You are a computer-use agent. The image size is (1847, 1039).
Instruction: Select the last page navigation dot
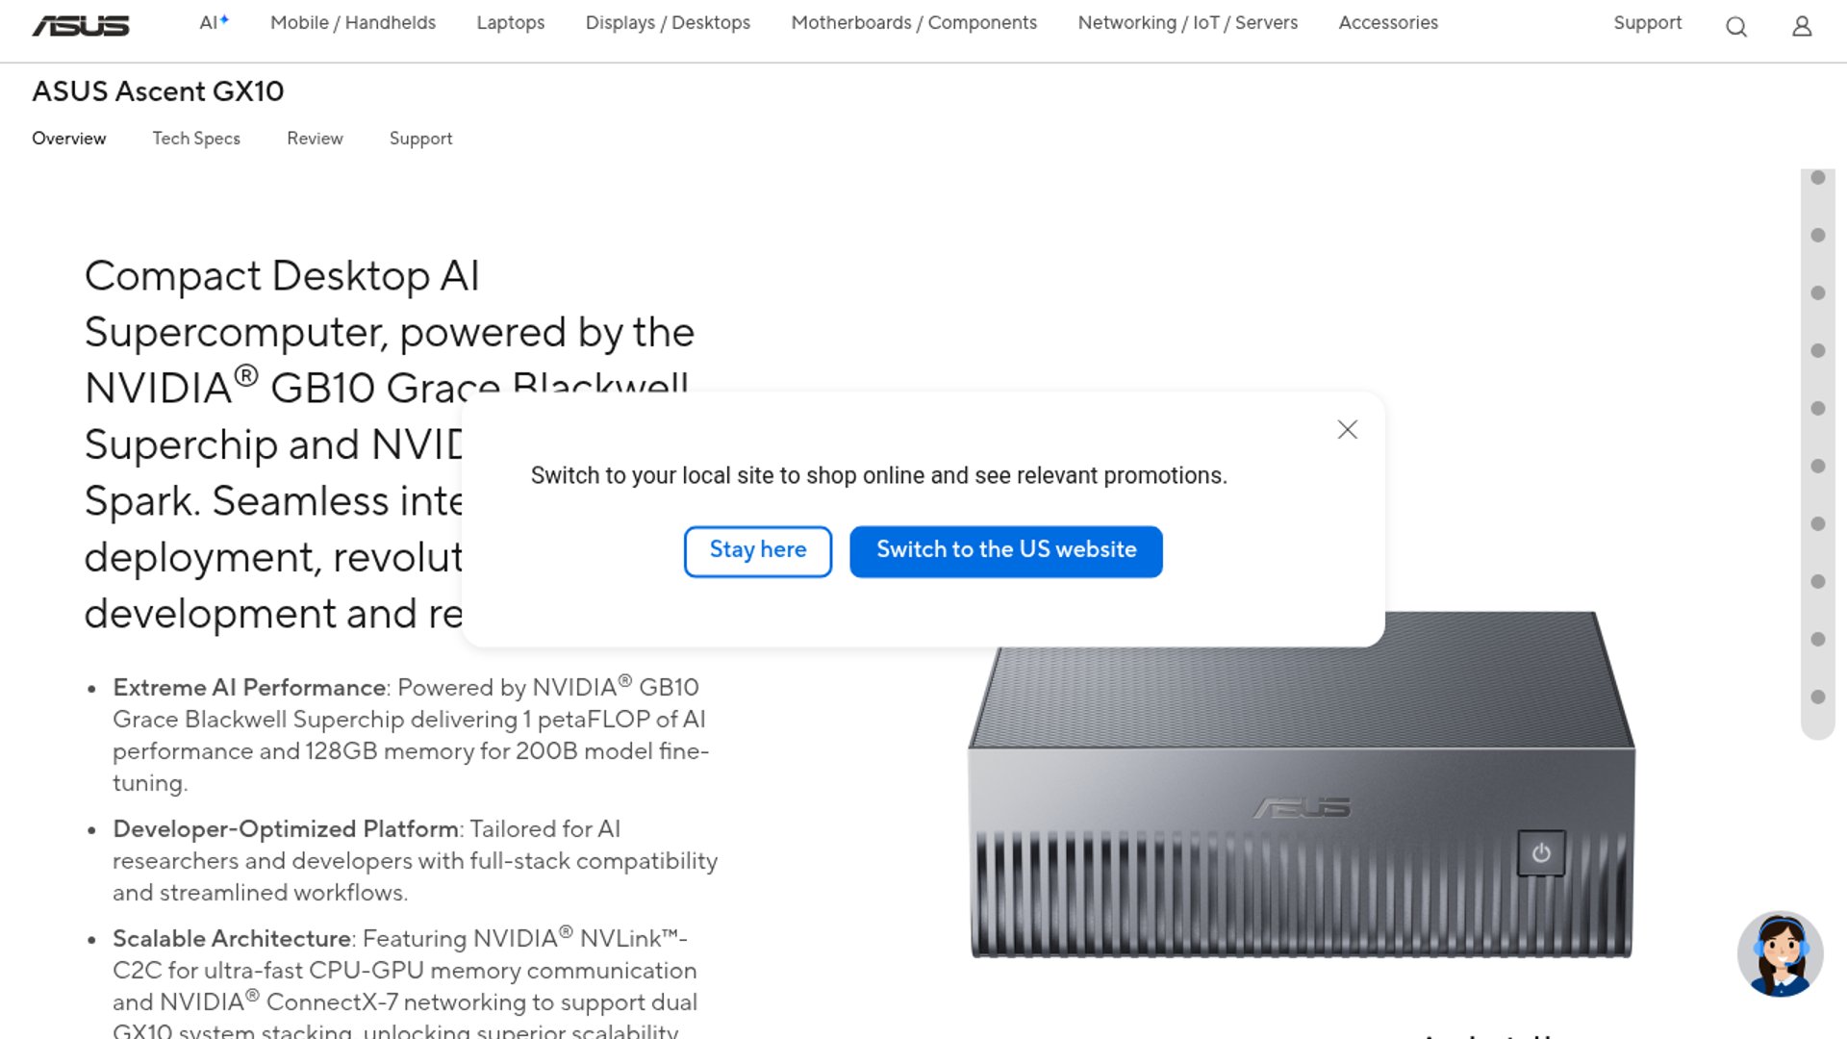(x=1818, y=697)
